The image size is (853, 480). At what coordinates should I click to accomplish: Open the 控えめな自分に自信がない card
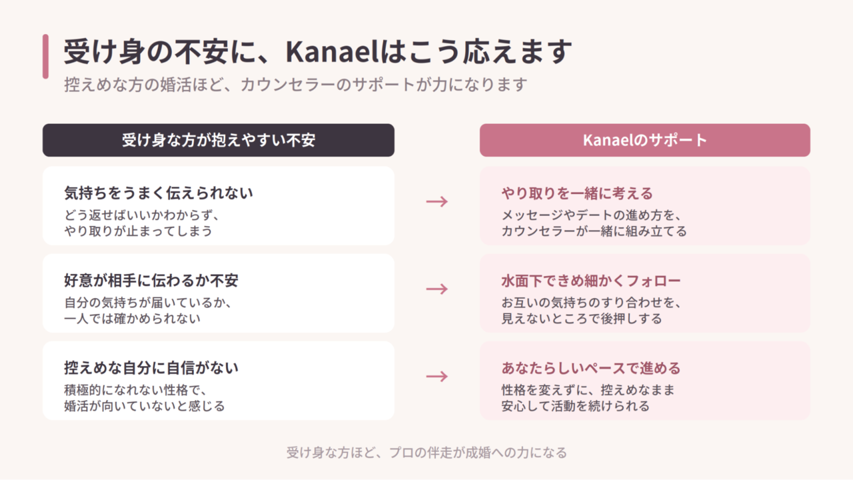(x=219, y=380)
